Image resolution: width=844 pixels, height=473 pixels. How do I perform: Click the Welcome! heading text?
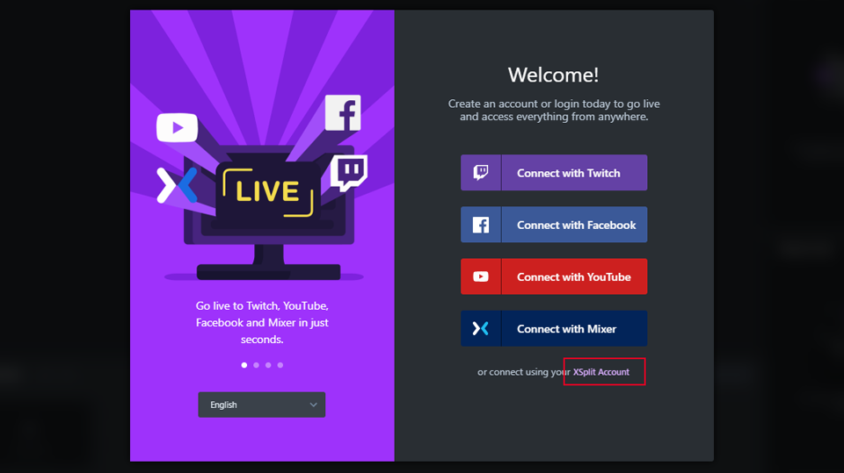[x=553, y=75]
